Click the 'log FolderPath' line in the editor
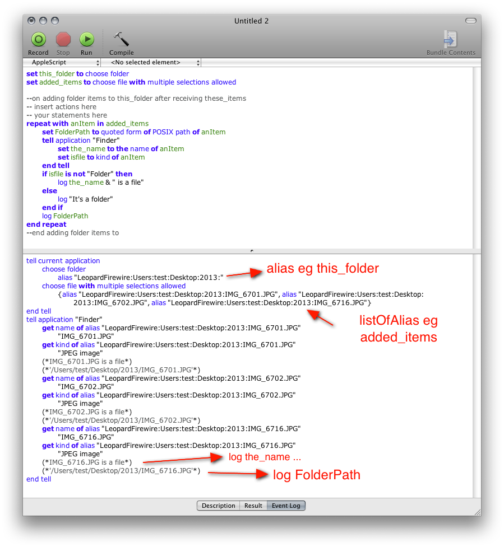This screenshot has width=504, height=547. click(65, 216)
